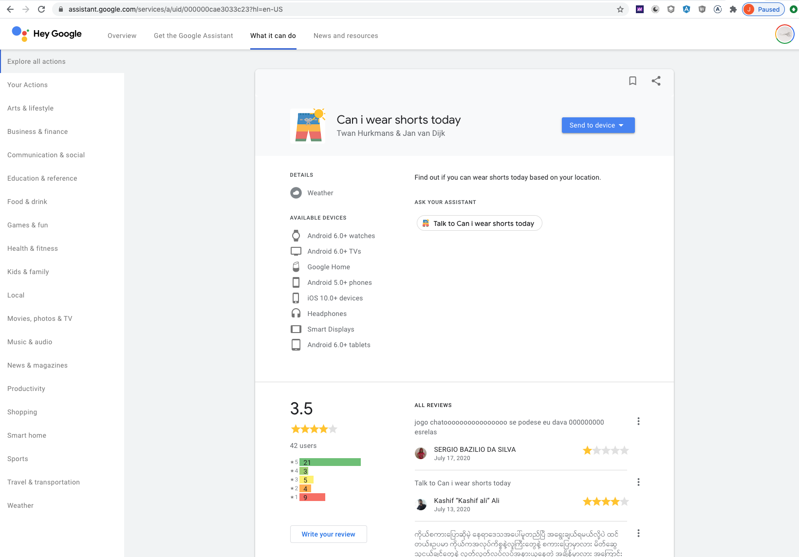The width and height of the screenshot is (799, 557).
Task: Open Movies, photos & TV category
Action: (x=62, y=318)
